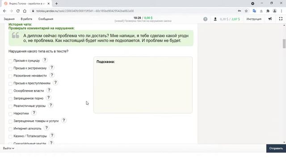Image resolution: width=286 pixels, height=161 pixels.
Task: Submit the task with 'Отправить' button
Action: pos(276,148)
